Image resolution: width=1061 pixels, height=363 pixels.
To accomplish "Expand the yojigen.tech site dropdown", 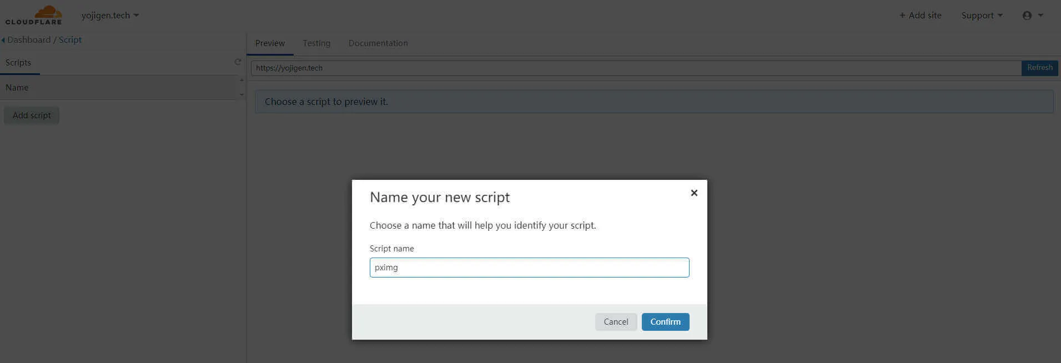I will pyautogui.click(x=110, y=16).
